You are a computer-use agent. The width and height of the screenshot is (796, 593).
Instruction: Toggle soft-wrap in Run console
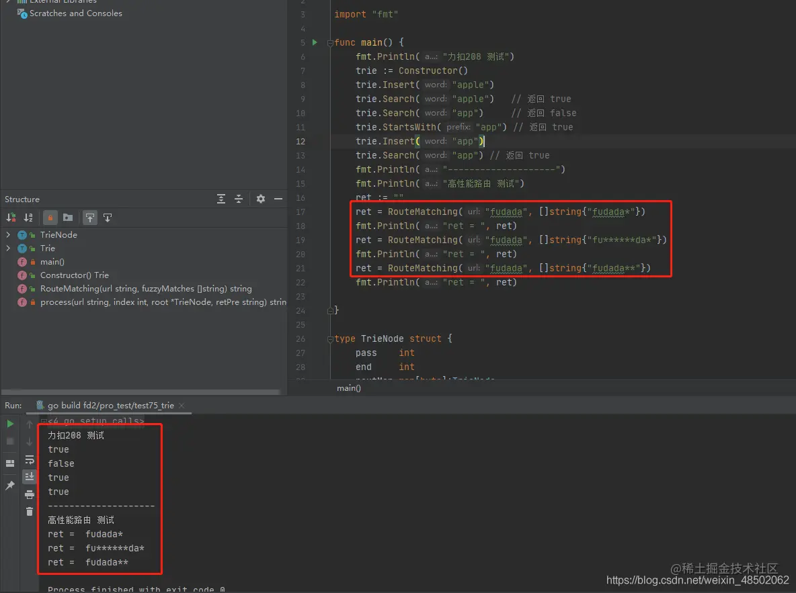(x=30, y=459)
